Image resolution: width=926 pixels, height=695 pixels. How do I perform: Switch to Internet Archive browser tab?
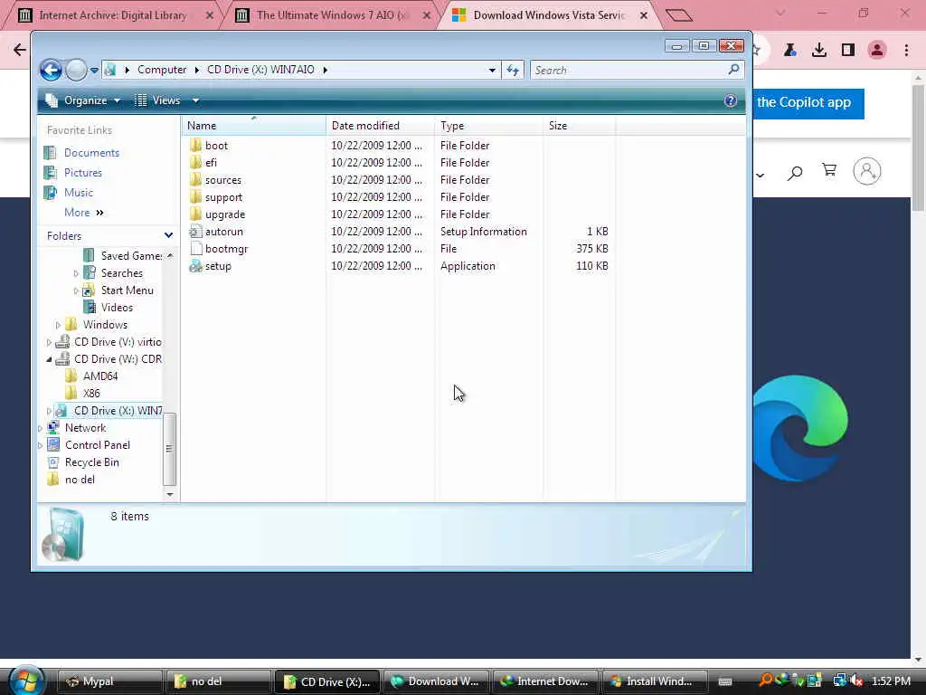click(x=113, y=15)
